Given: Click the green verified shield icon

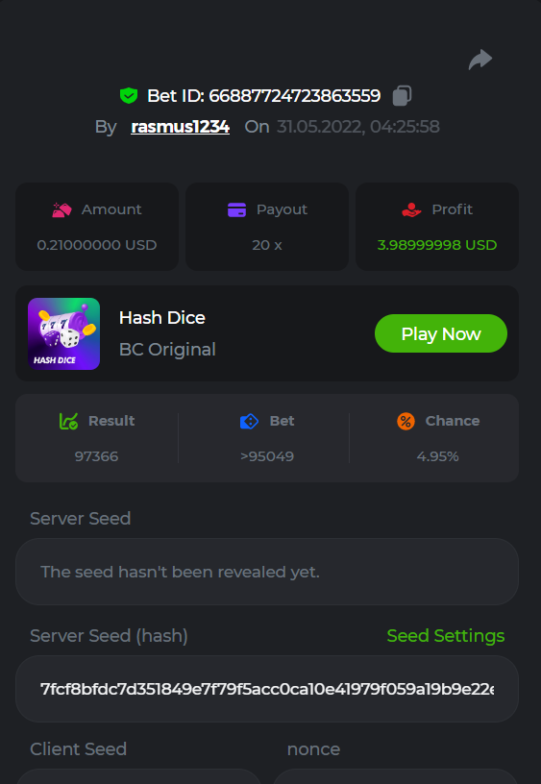Looking at the screenshot, I should click(129, 95).
